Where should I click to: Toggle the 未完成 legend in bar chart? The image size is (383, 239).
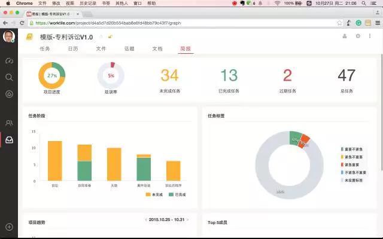[x=155, y=195]
